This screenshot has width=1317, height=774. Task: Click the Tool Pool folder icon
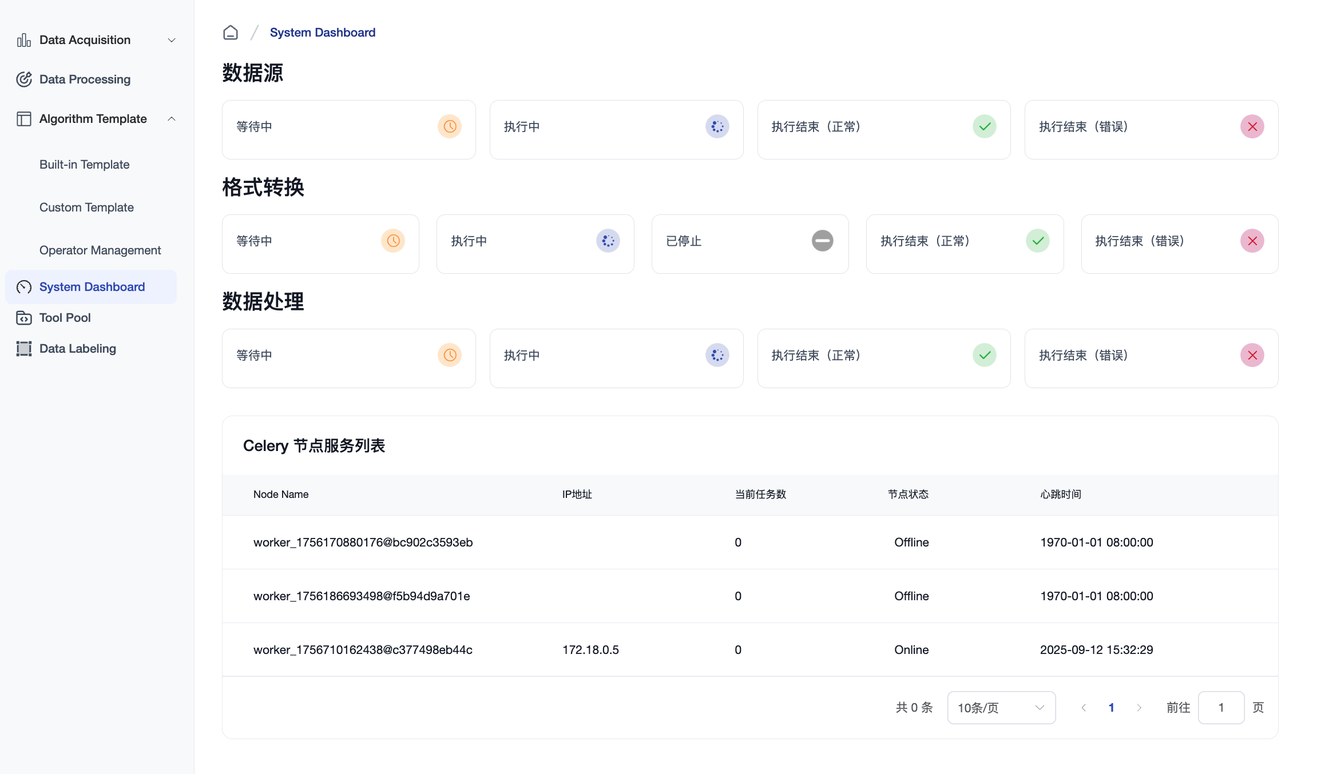(x=24, y=318)
